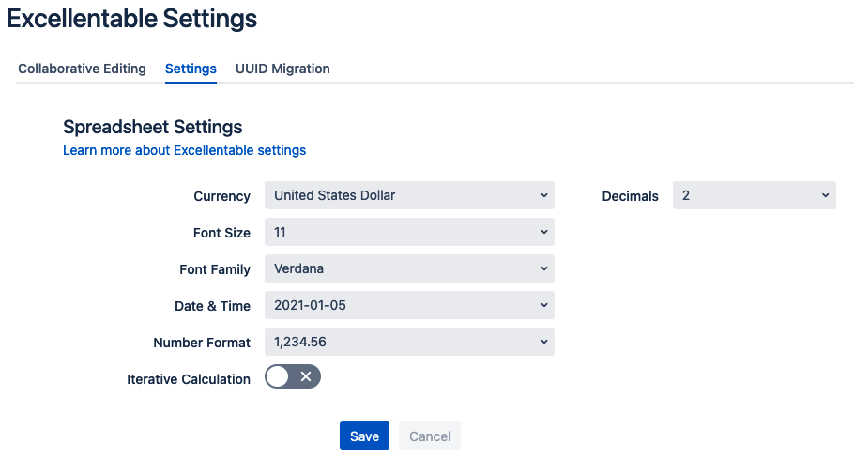Click the white knob of Iterative Calculation toggle

[x=278, y=376]
